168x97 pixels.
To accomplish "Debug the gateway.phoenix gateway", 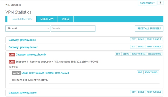I will pos(126,54).
